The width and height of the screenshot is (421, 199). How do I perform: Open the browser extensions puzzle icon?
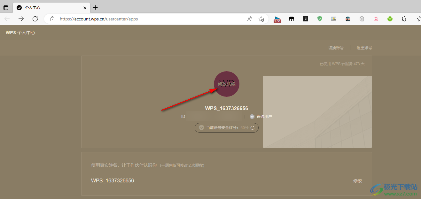404,19
